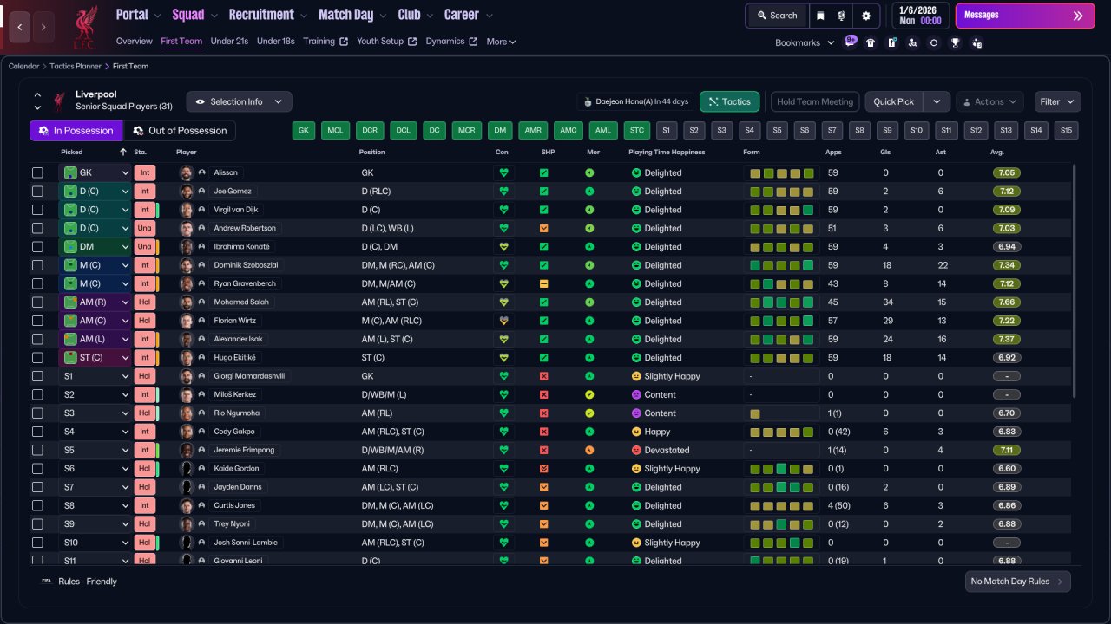The image size is (1111, 624).
Task: Open the inbox speech bubble with 9+ badge
Action: pos(850,42)
